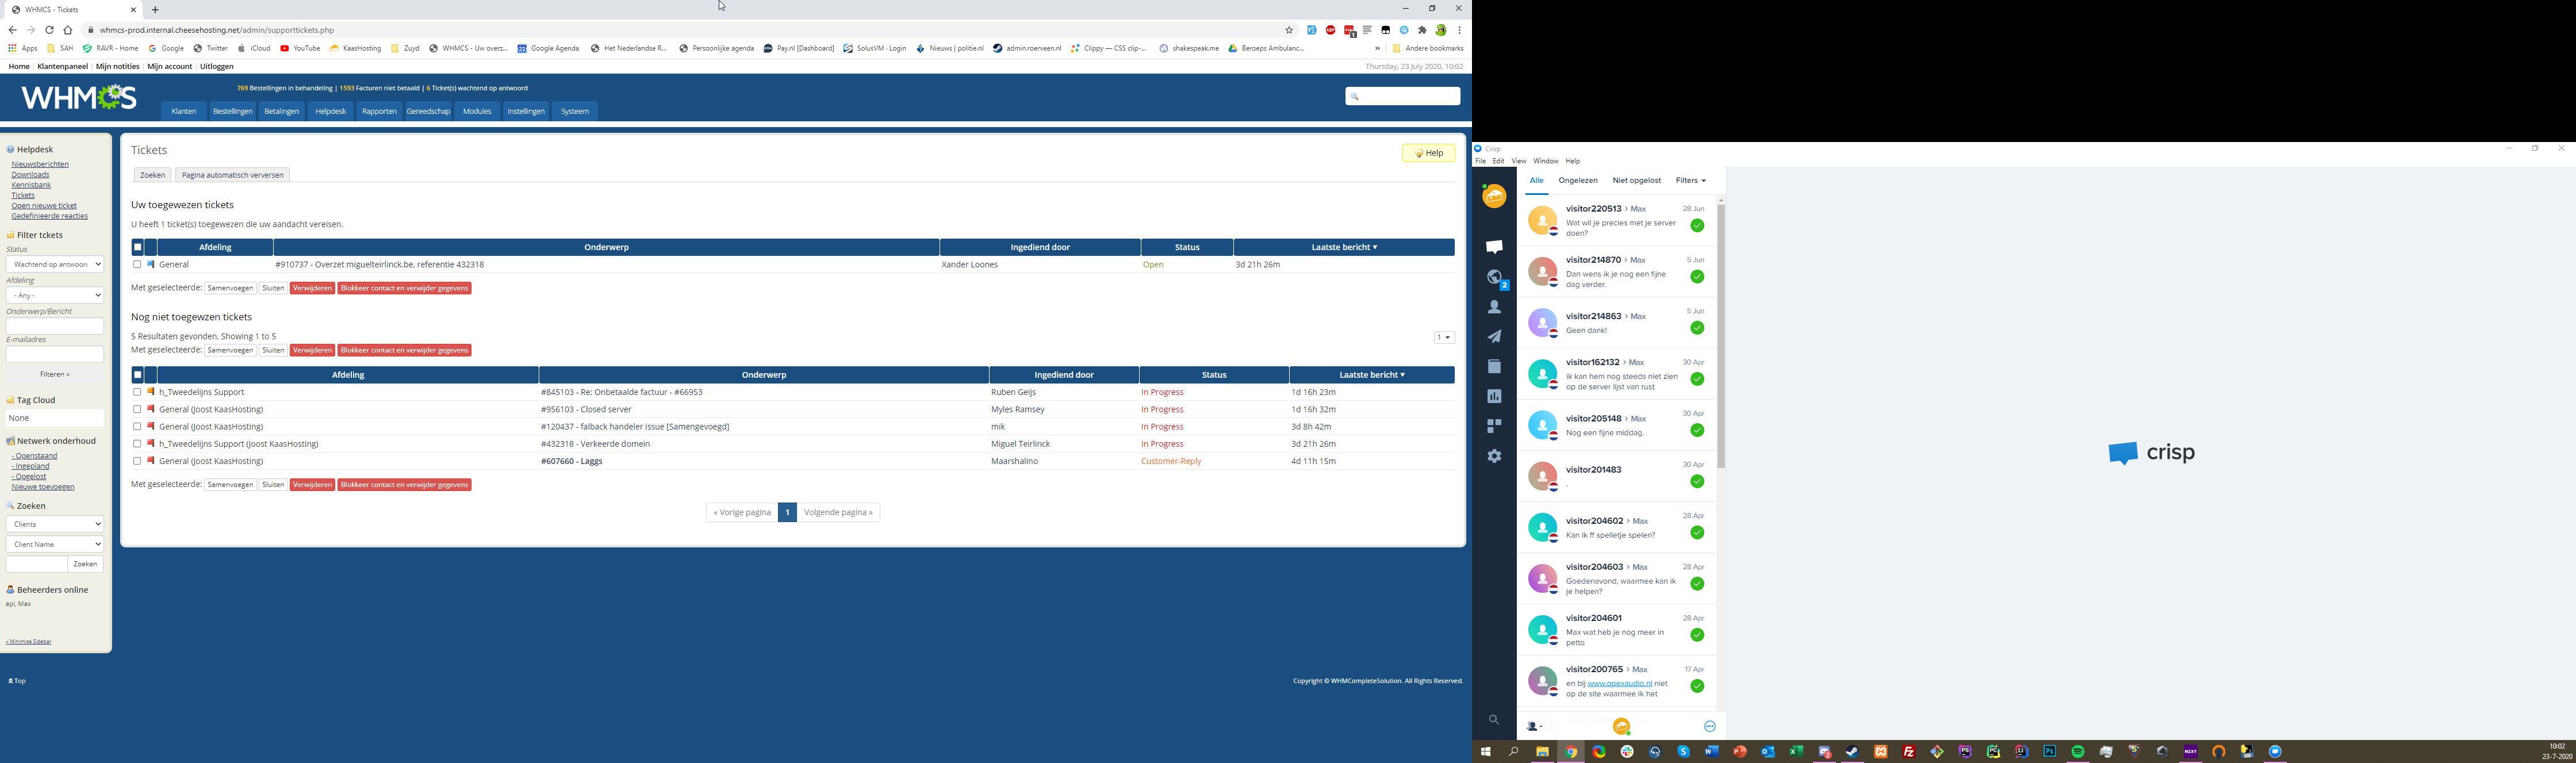The height and width of the screenshot is (763, 2576).
Task: Open Crisp plugins grid icon
Action: [x=1494, y=426]
